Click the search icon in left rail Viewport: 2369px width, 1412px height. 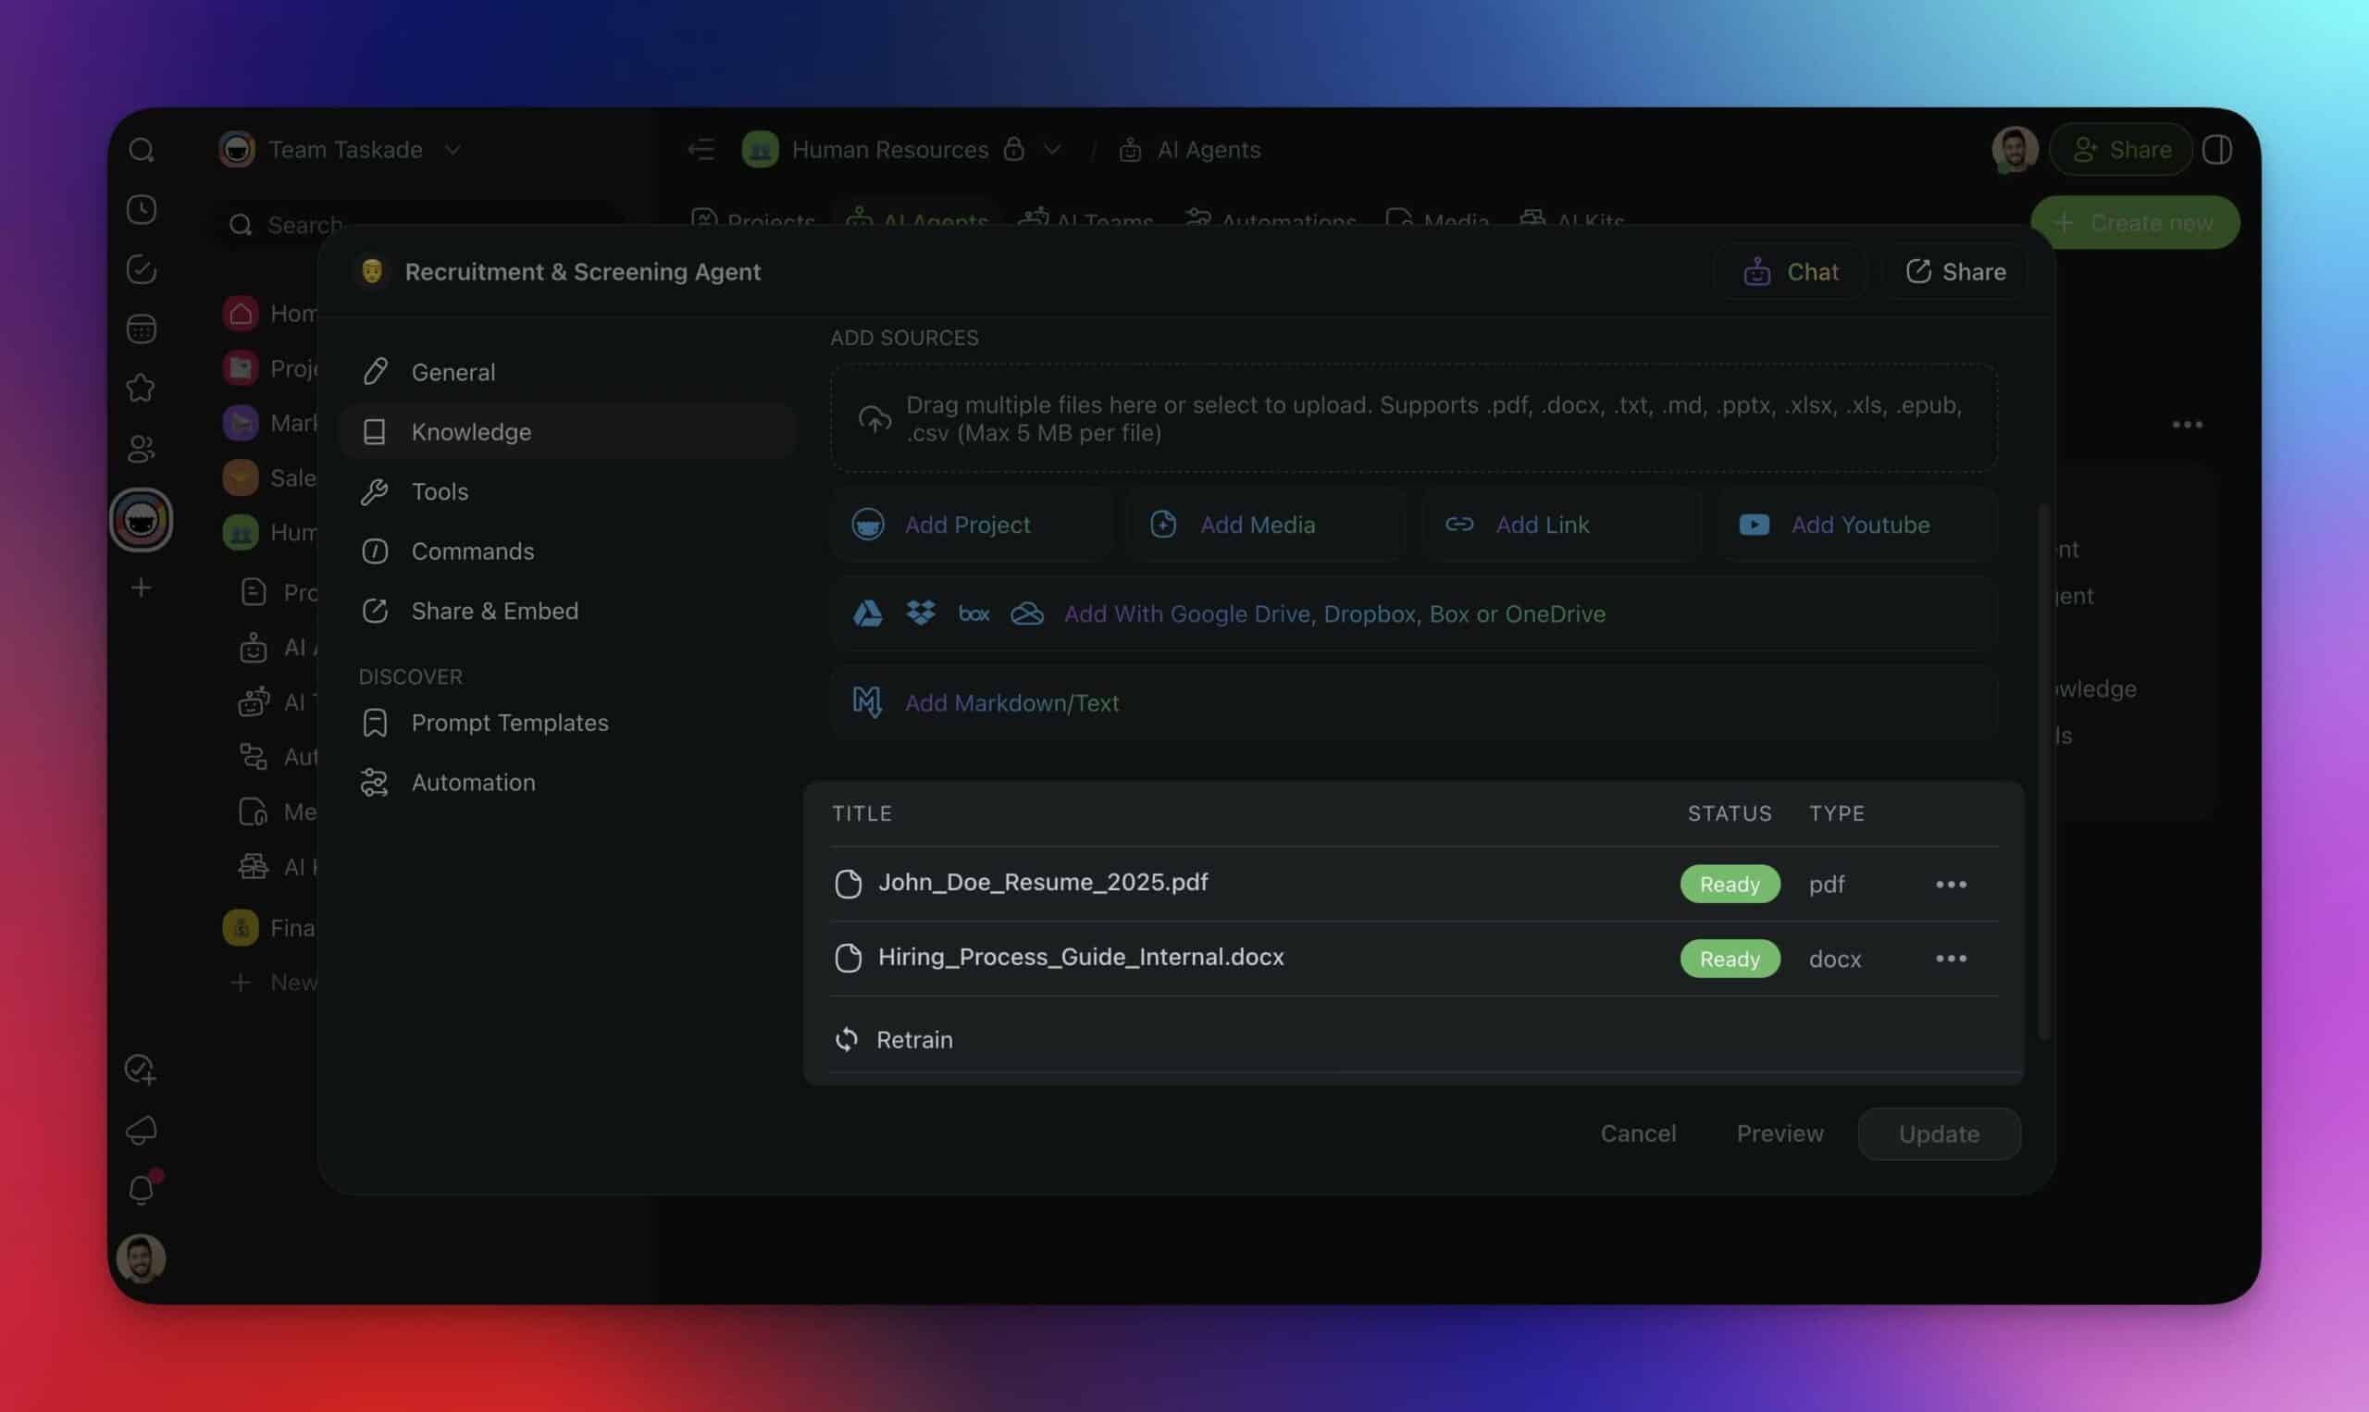pyautogui.click(x=141, y=149)
